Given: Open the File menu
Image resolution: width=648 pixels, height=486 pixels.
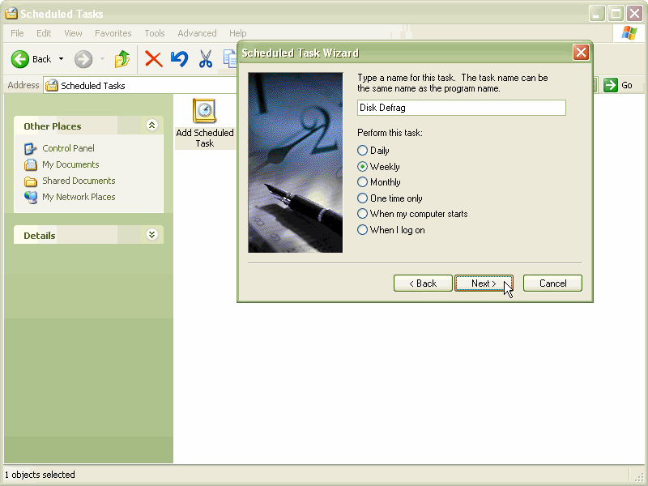Looking at the screenshot, I should (17, 33).
